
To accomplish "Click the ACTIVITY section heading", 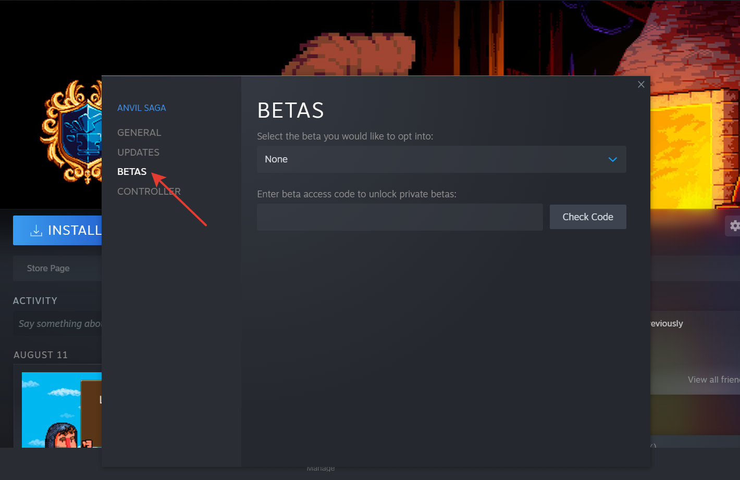I will click(x=35, y=301).
